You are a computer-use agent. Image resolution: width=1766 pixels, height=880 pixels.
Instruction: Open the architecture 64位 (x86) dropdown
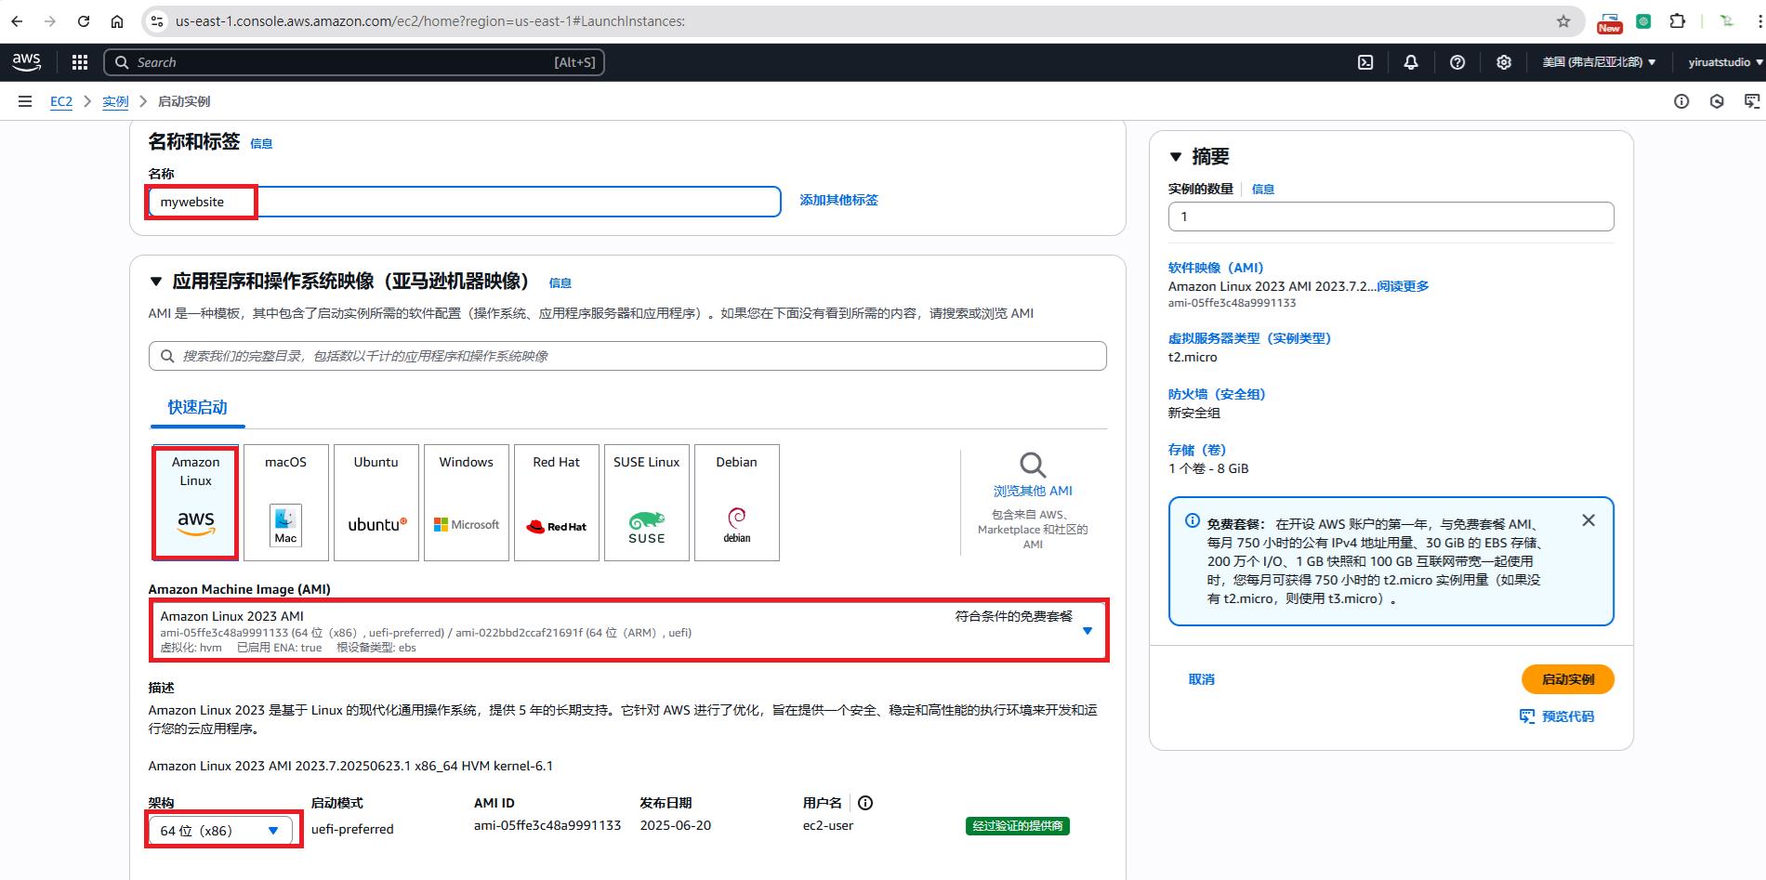(220, 831)
